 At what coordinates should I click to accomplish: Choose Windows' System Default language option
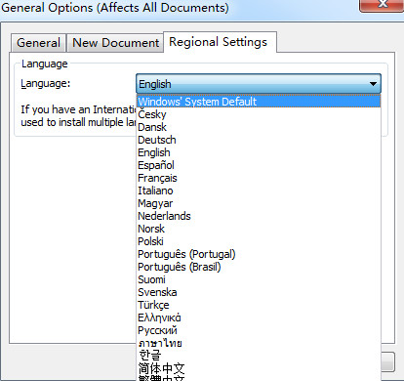tap(259, 102)
